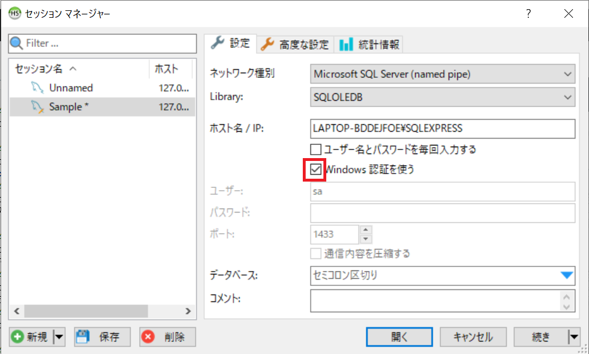Open the Library dropdown showing SQLOLEDB

442,97
